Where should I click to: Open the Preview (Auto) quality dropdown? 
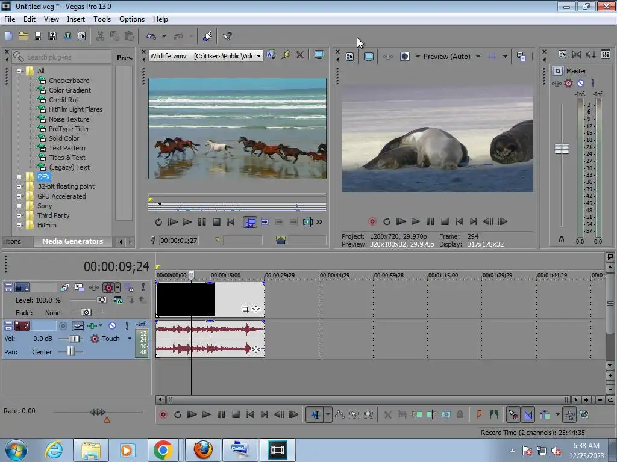478,57
